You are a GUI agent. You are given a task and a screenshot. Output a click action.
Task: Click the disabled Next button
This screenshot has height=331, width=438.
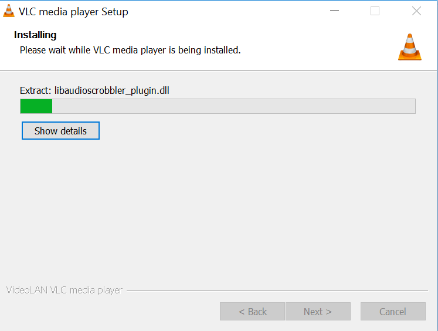pyautogui.click(x=318, y=311)
